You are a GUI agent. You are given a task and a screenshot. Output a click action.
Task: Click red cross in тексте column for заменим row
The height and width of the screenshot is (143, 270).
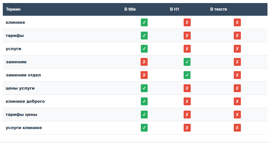(237, 62)
